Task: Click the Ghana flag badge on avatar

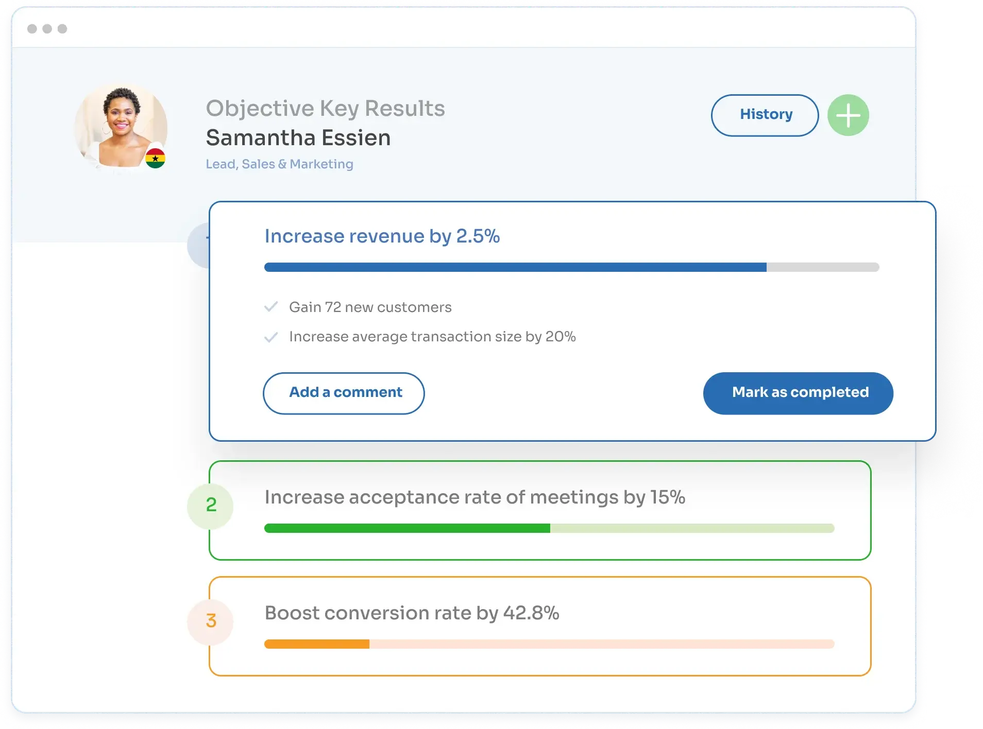Action: [x=155, y=158]
